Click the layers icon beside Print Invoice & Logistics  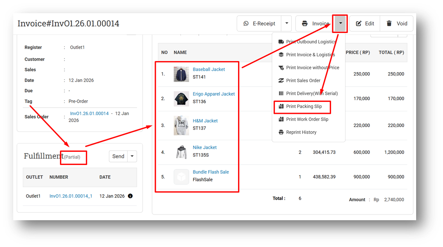pyautogui.click(x=281, y=55)
